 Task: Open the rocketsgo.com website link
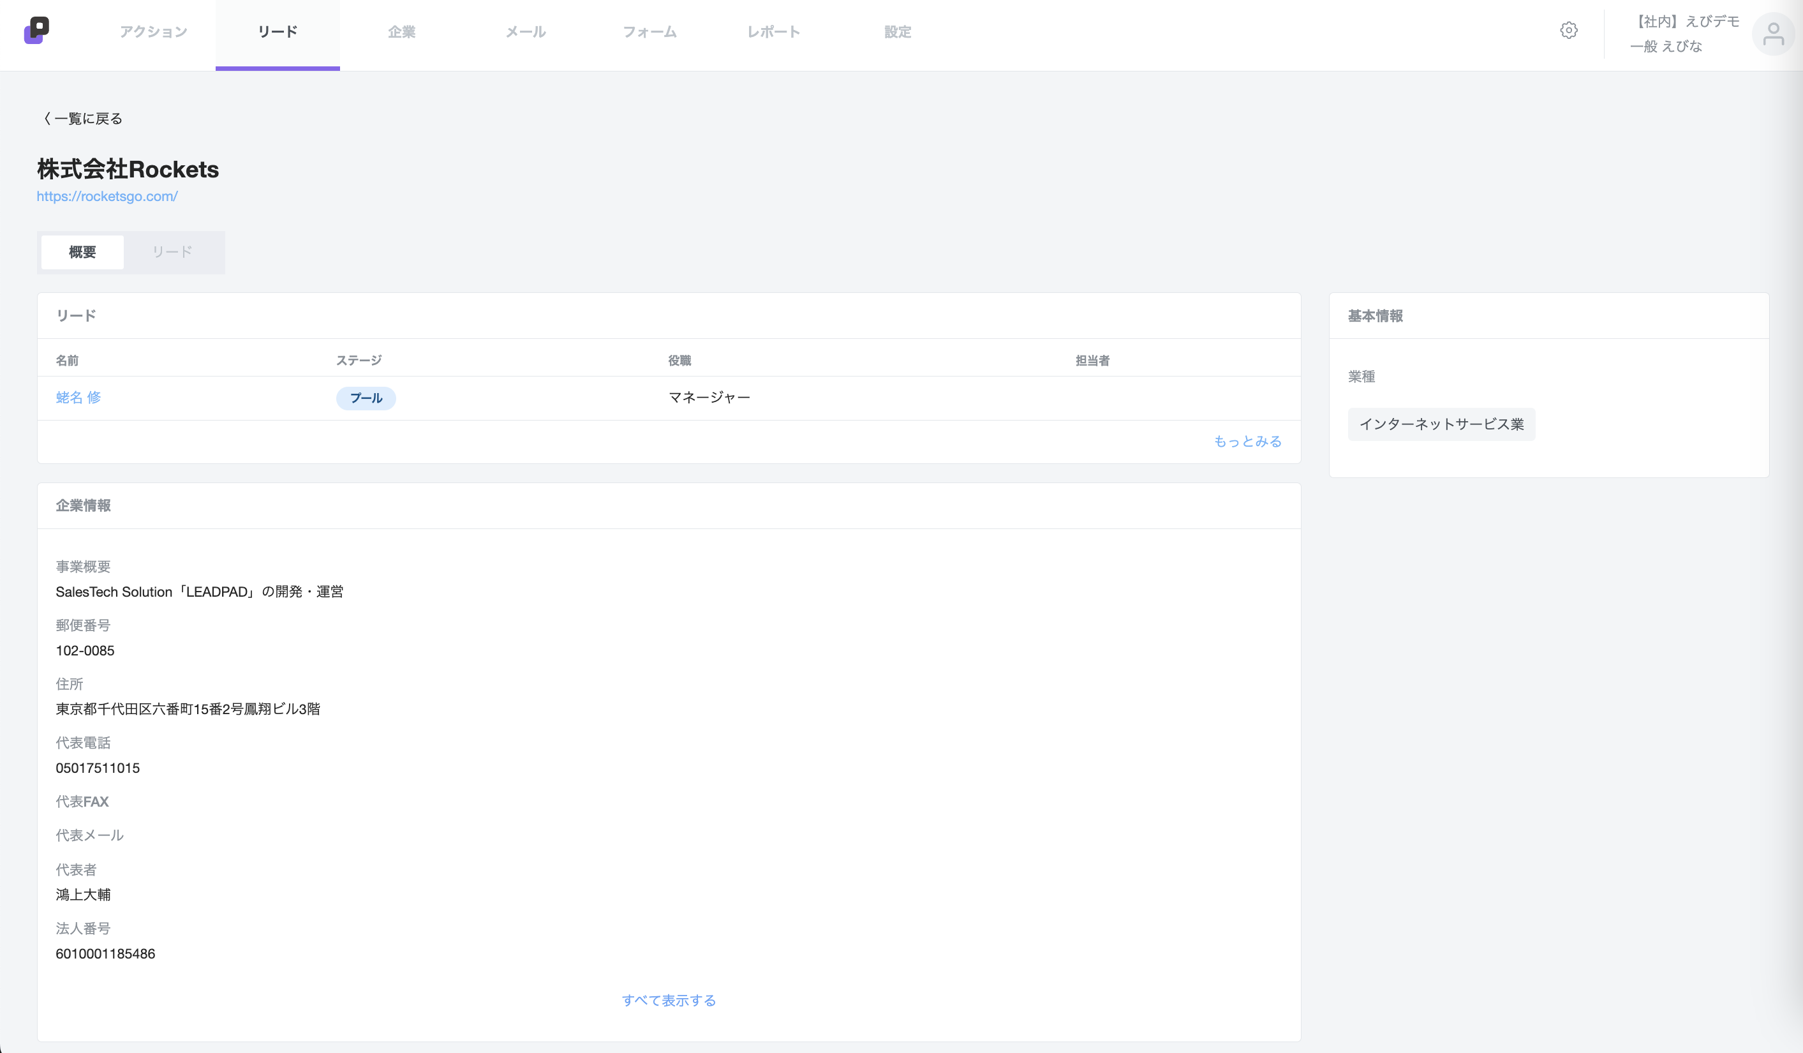coord(107,196)
